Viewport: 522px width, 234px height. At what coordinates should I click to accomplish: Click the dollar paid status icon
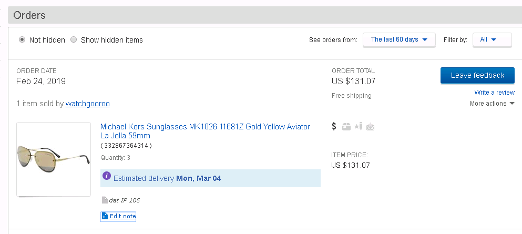(x=334, y=126)
